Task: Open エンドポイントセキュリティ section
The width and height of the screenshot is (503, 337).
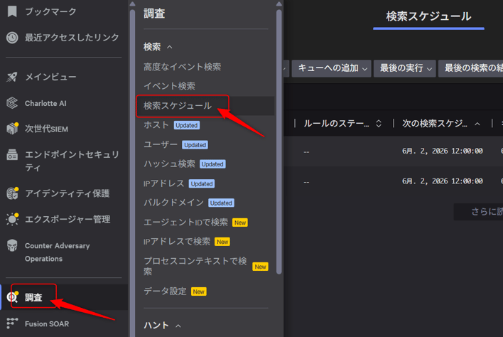Action: point(72,161)
